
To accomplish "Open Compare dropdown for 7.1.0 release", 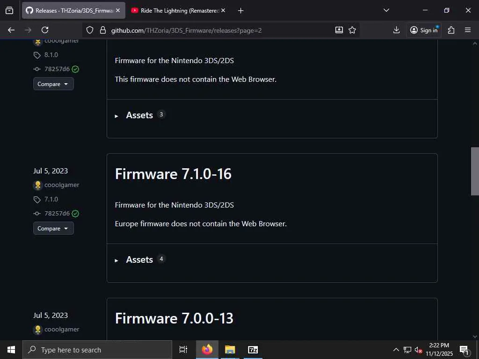I will 53,228.
